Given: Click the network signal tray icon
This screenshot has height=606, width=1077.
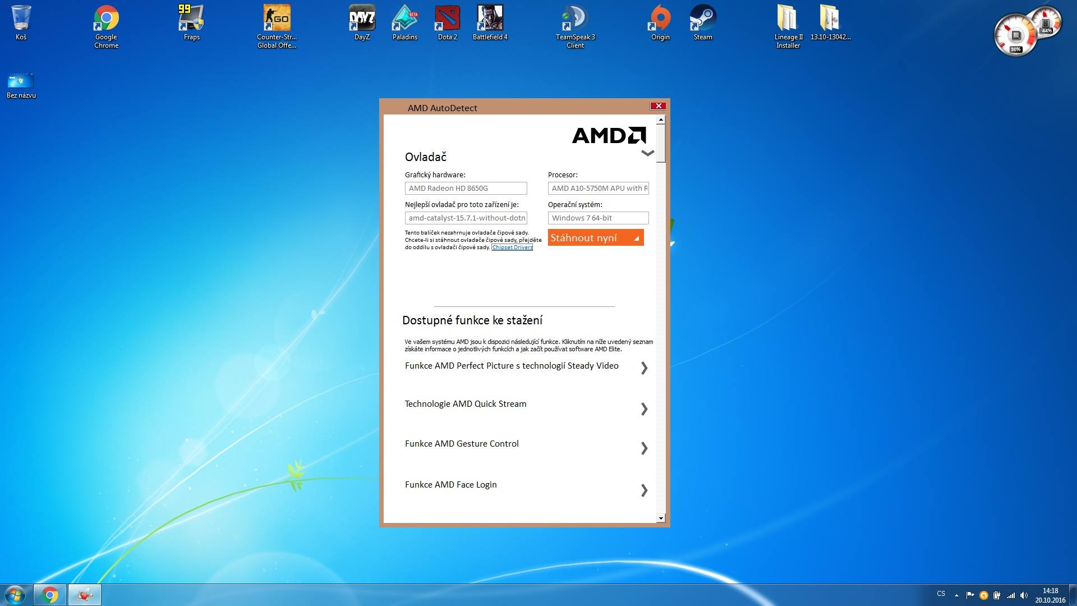Looking at the screenshot, I should (x=1011, y=595).
